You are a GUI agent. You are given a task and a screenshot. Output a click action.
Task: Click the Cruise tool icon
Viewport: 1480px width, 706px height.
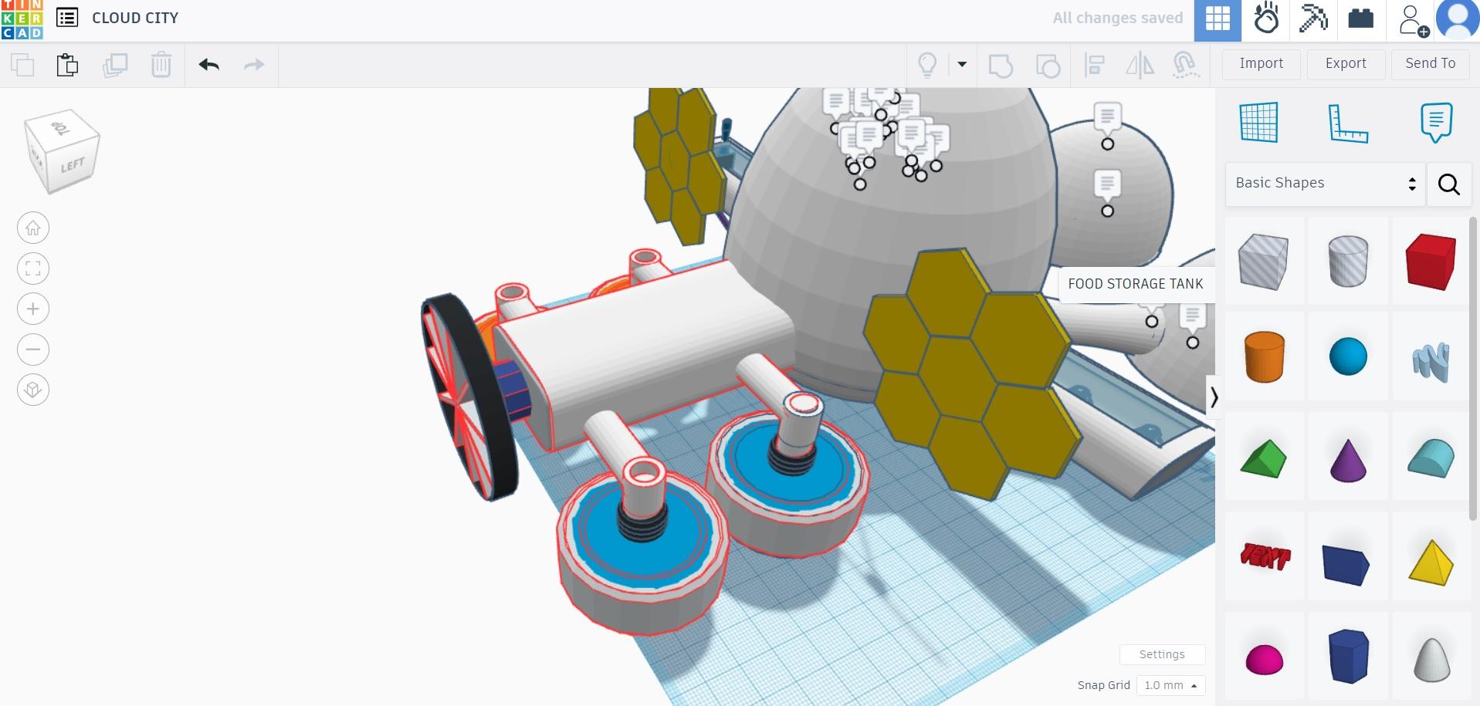coord(1185,66)
